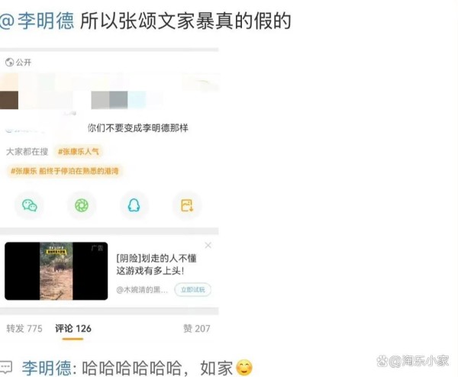The width and height of the screenshot is (458, 377).
Task: Open the 评论 126 tab
Action: tap(73, 328)
